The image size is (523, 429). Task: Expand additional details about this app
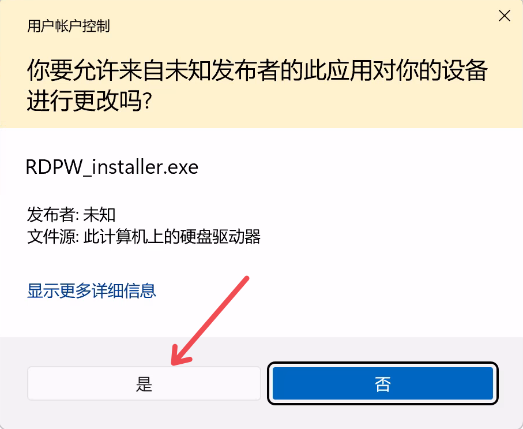click(91, 290)
